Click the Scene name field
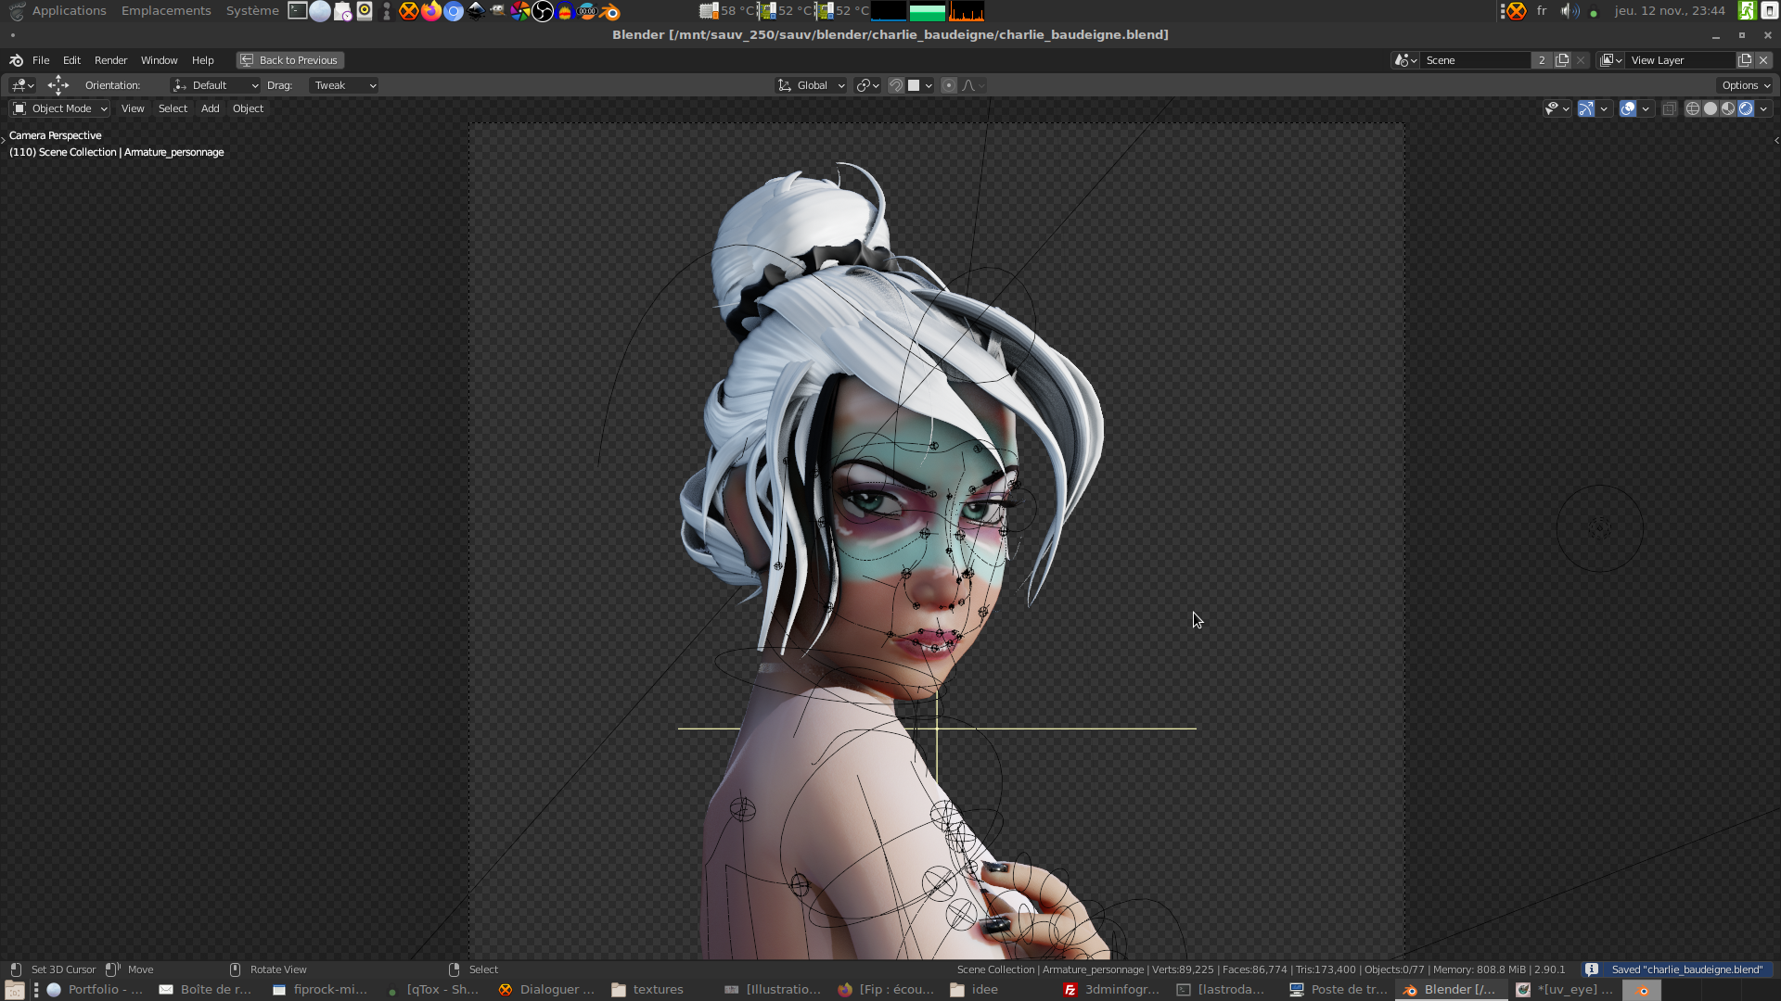The height and width of the screenshot is (1001, 1781). click(1475, 60)
